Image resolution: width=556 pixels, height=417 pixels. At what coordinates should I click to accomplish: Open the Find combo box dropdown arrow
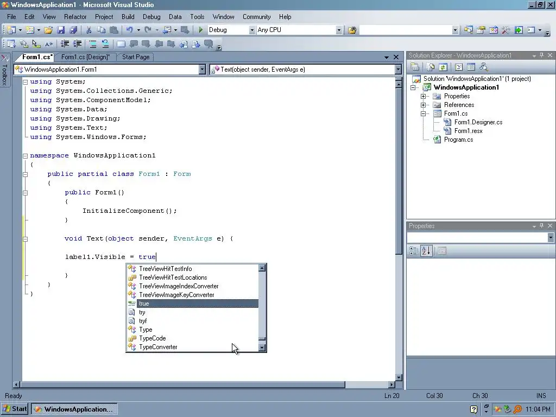(x=456, y=30)
